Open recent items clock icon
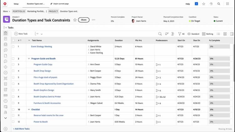Image resolution: width=235 pixels, height=132 pixels. [x=211, y=4]
